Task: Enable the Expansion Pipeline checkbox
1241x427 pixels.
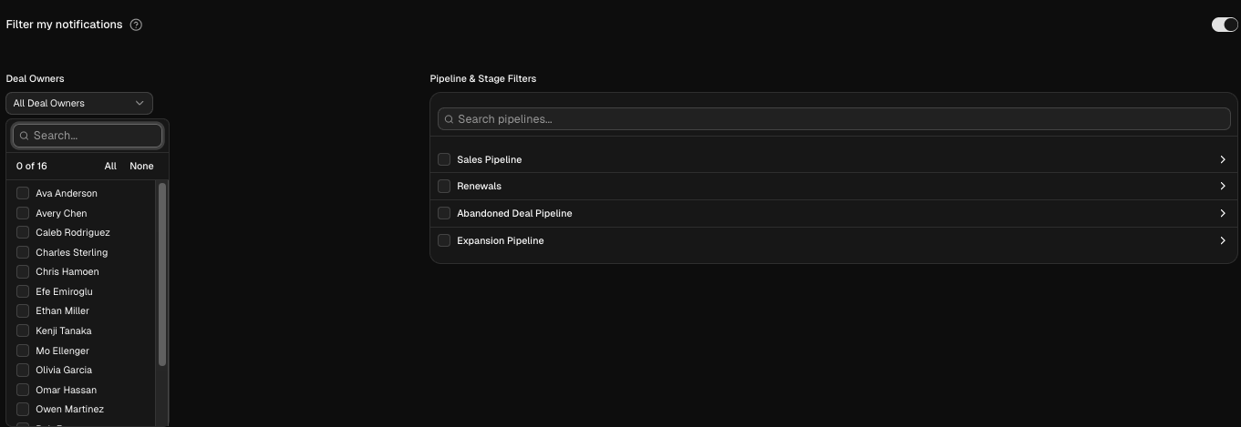Action: (444, 240)
